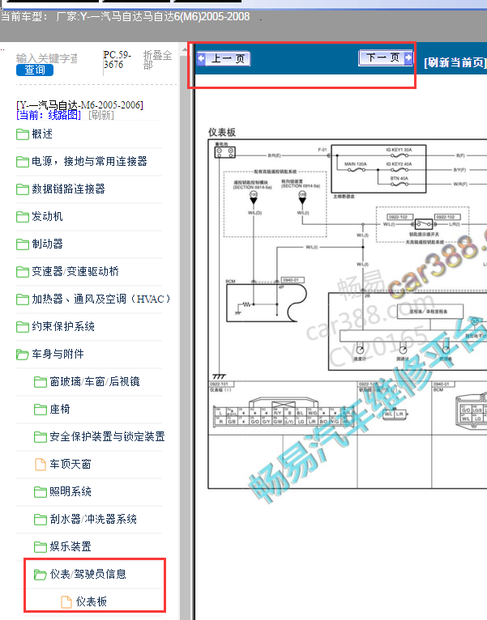Click the 车顶天窗 document icon

tap(41, 465)
